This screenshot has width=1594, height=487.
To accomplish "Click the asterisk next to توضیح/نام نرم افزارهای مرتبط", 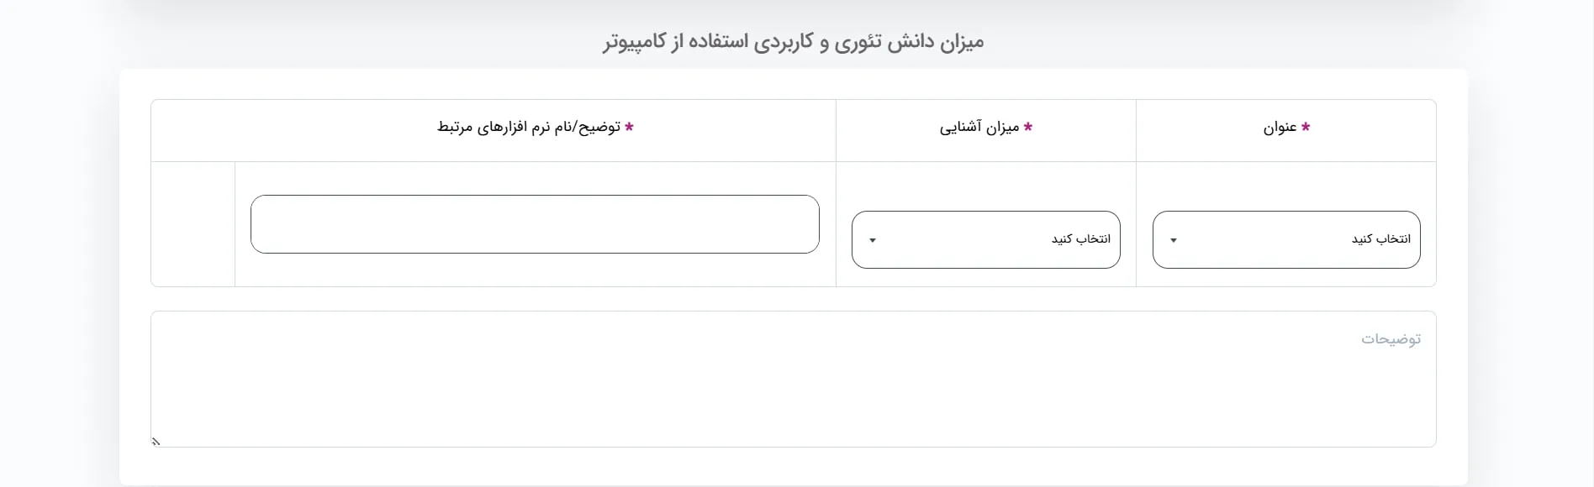I will 629,127.
